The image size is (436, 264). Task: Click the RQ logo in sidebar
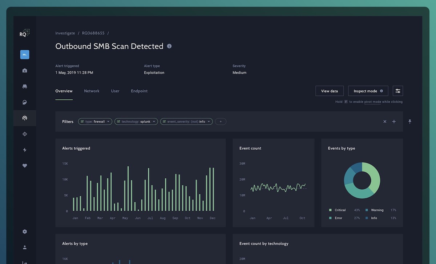(x=25, y=33)
